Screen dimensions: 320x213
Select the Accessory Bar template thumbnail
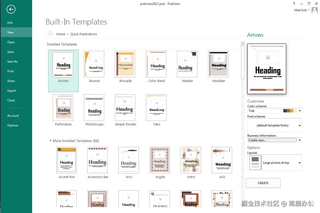tap(98, 160)
